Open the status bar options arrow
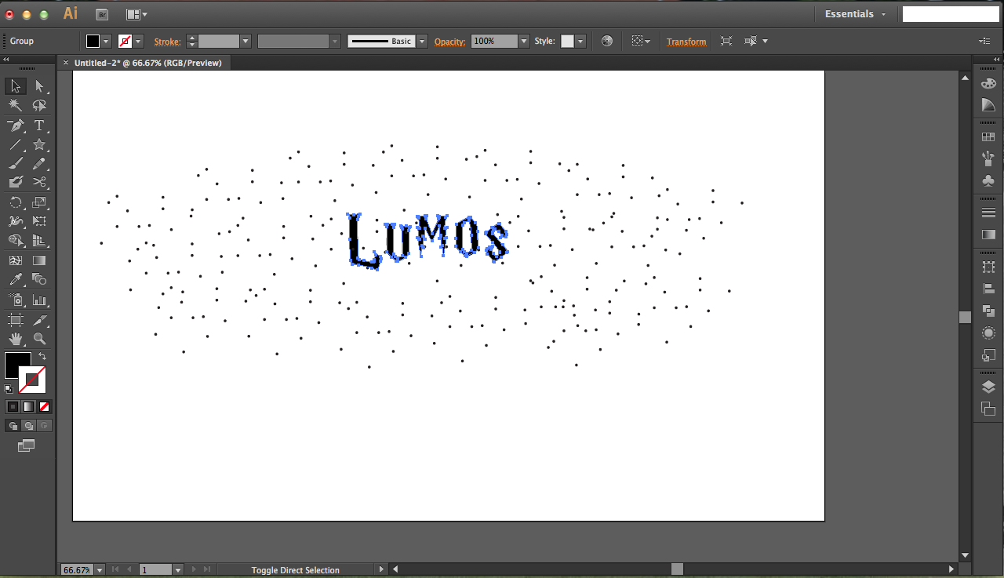 coord(382,569)
